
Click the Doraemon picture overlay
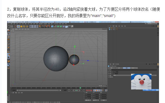point(141,82)
